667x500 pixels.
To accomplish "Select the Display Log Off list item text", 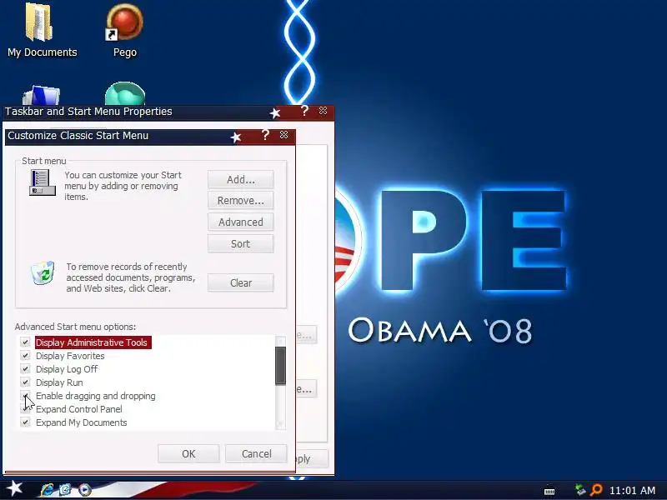I will tap(67, 369).
